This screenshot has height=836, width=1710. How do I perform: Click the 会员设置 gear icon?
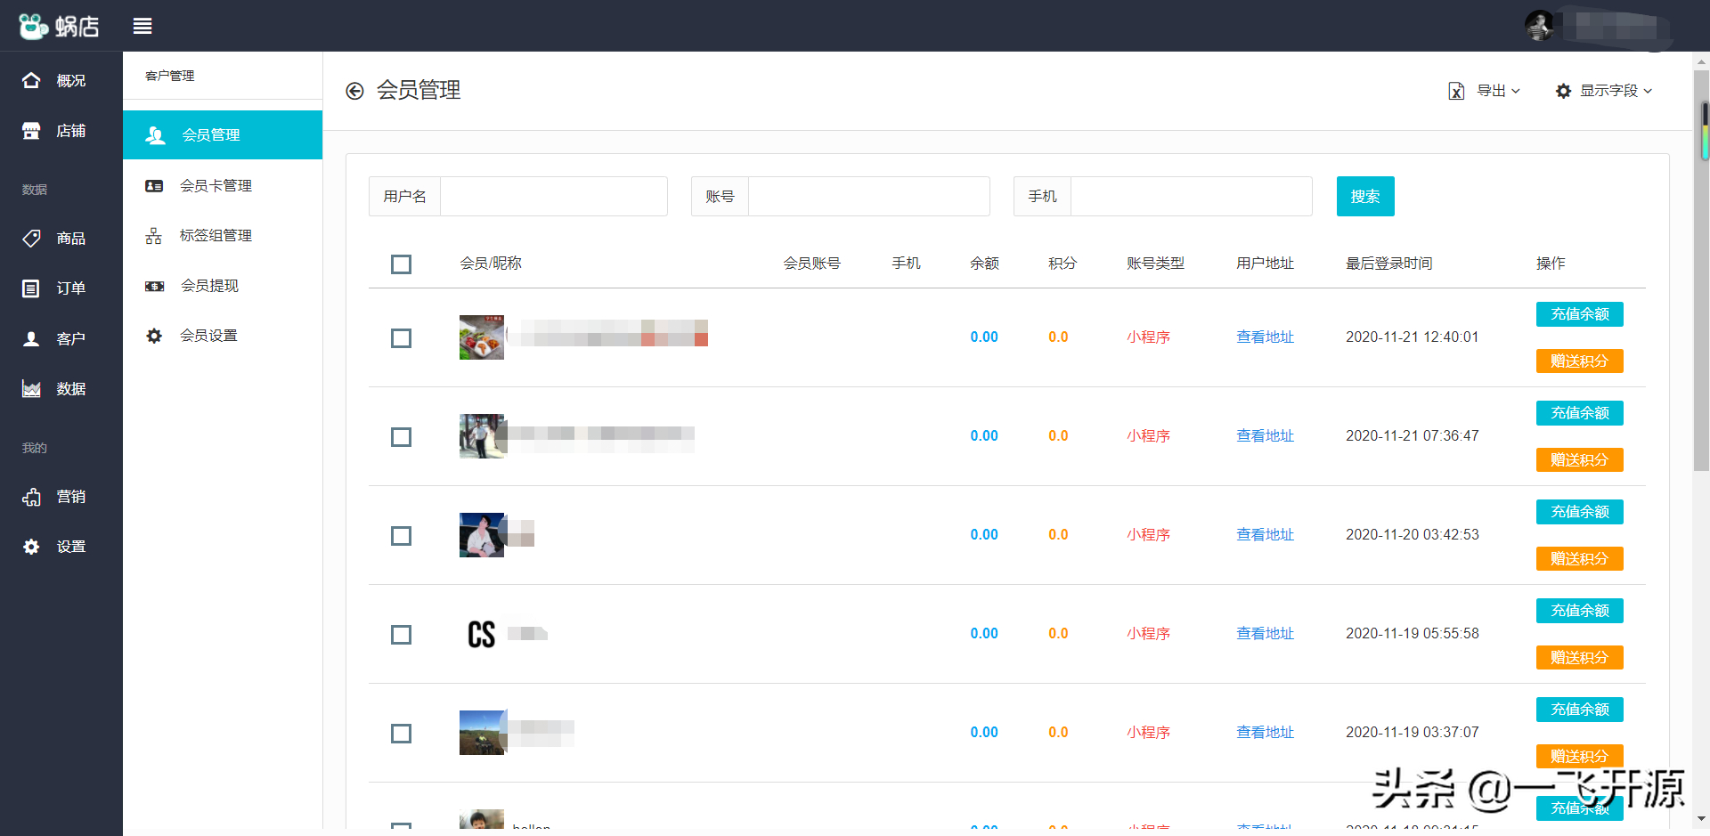point(154,336)
